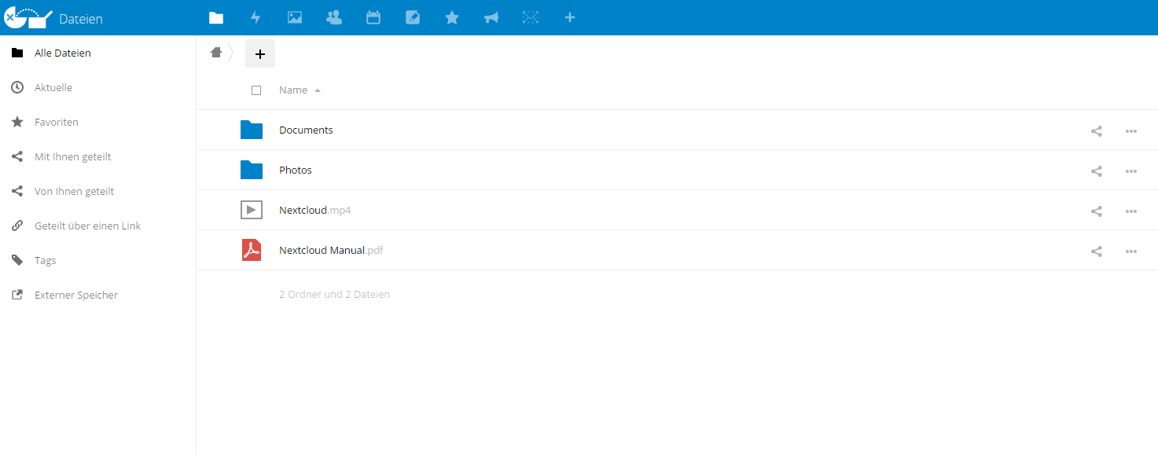Open more actions for Nextcloud Manual.pdf

pos(1131,251)
